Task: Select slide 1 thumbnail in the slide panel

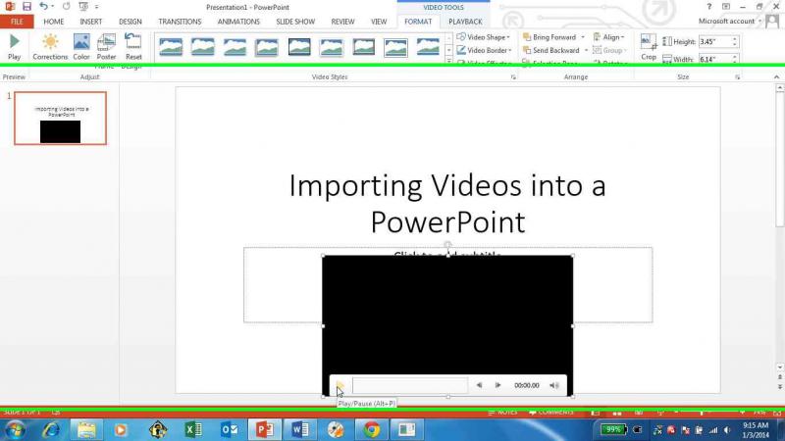Action: 61,118
